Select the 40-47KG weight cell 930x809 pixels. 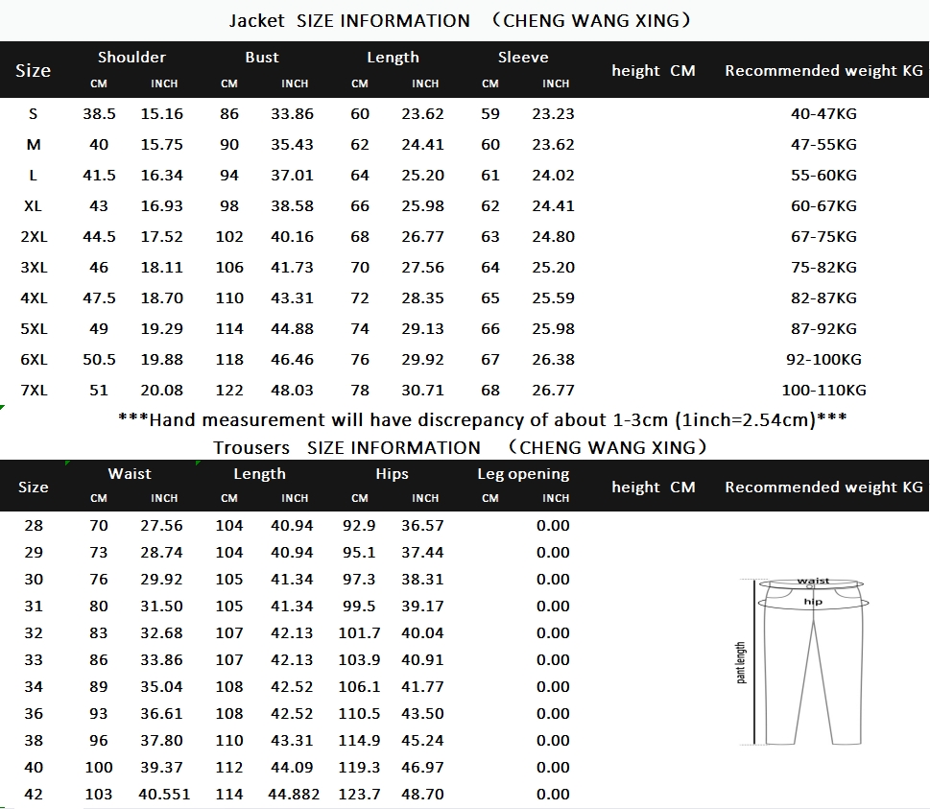(x=823, y=113)
